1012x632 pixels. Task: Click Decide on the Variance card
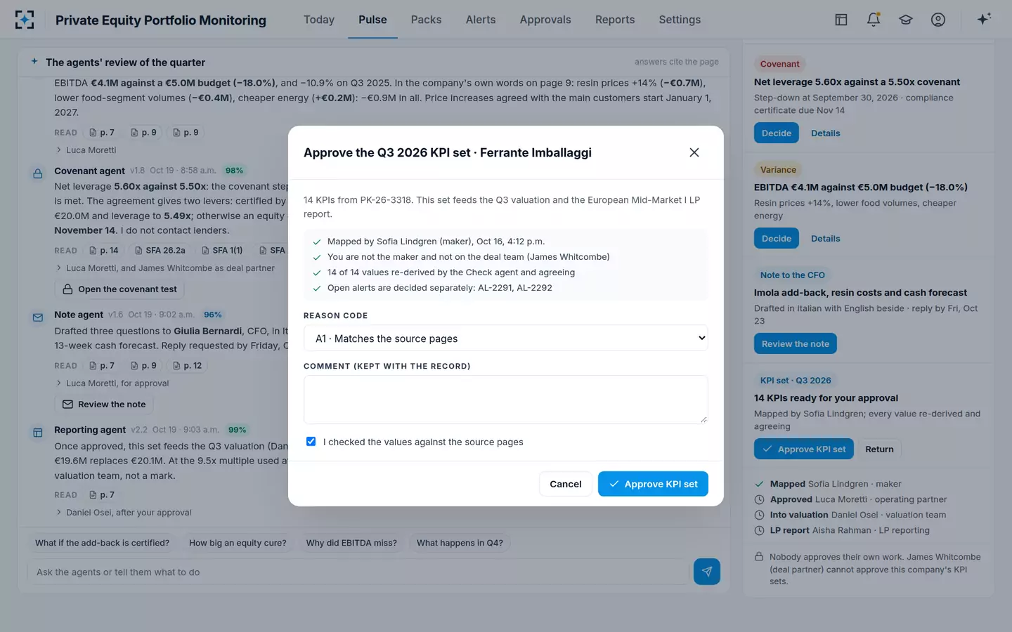(x=777, y=238)
